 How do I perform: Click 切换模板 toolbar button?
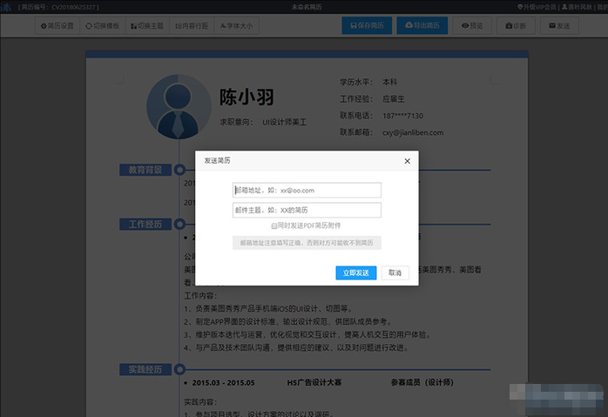[103, 26]
